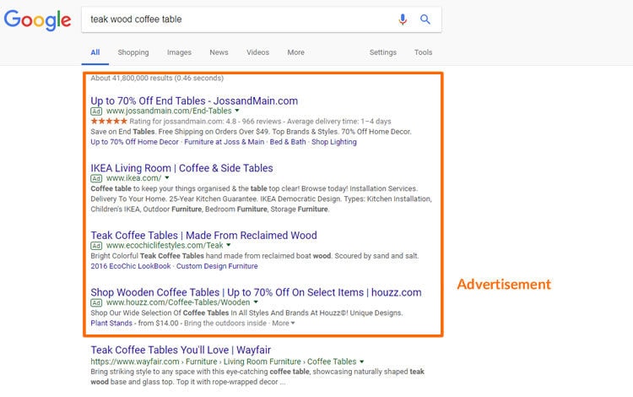
Task: Click Up to 70% Off Home Decor sitelink
Action: (134, 142)
